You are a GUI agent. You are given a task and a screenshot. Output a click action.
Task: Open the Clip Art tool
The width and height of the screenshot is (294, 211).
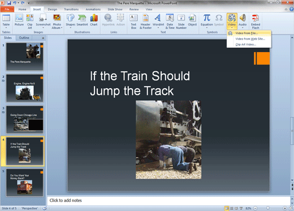pos(30,21)
